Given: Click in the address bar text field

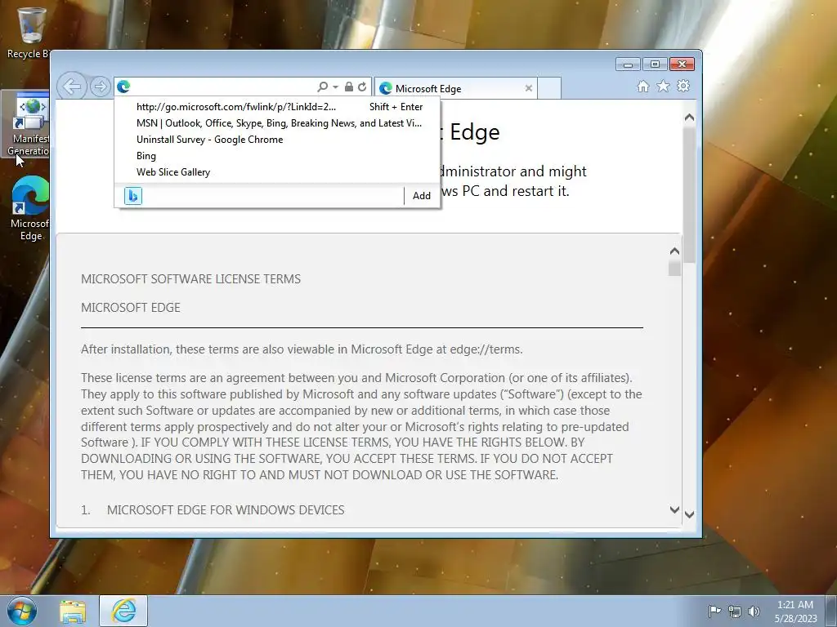Looking at the screenshot, I should [x=223, y=87].
